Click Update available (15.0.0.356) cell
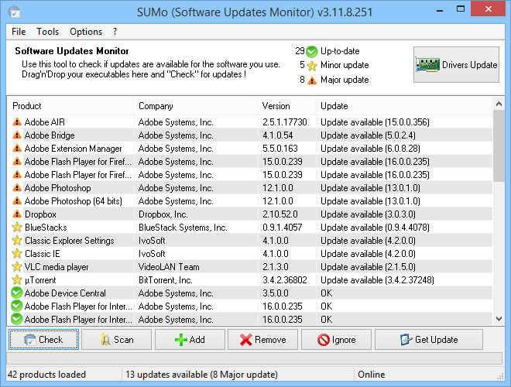511x387 pixels. [x=375, y=122]
